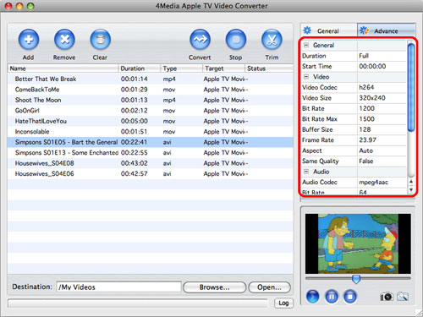Sort by the Name column header
The height and width of the screenshot is (317, 423).
63,68
